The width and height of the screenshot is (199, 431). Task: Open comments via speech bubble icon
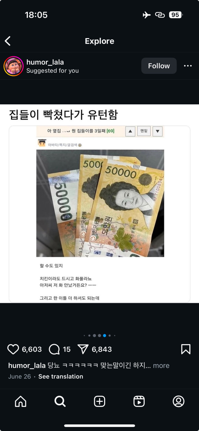tap(54, 349)
